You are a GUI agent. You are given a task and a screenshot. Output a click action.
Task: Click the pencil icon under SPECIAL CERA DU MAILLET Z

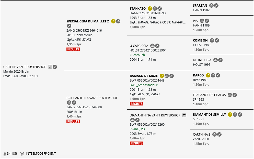(69, 26)
